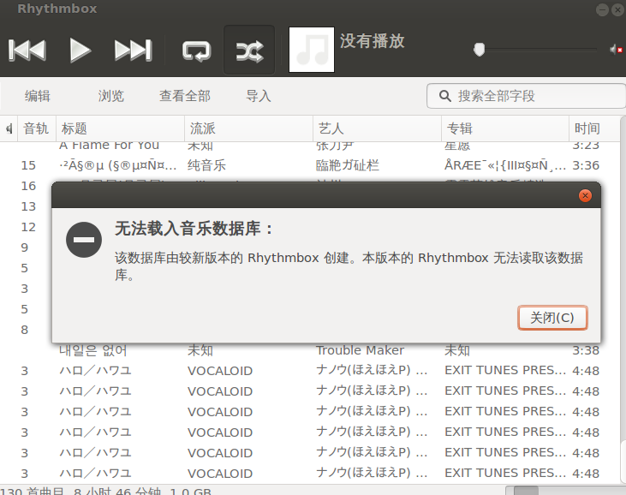The height and width of the screenshot is (495, 626).
Task: Start playback with the play button
Action: coord(80,51)
